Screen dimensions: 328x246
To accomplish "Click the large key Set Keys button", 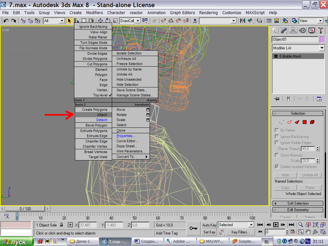I will [193, 228].
